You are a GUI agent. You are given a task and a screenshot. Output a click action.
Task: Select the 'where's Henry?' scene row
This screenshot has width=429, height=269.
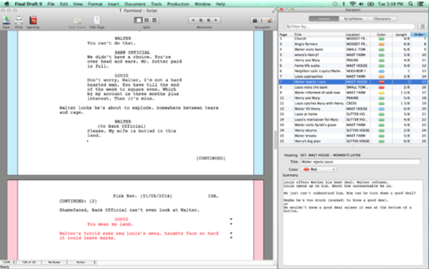click(353, 55)
